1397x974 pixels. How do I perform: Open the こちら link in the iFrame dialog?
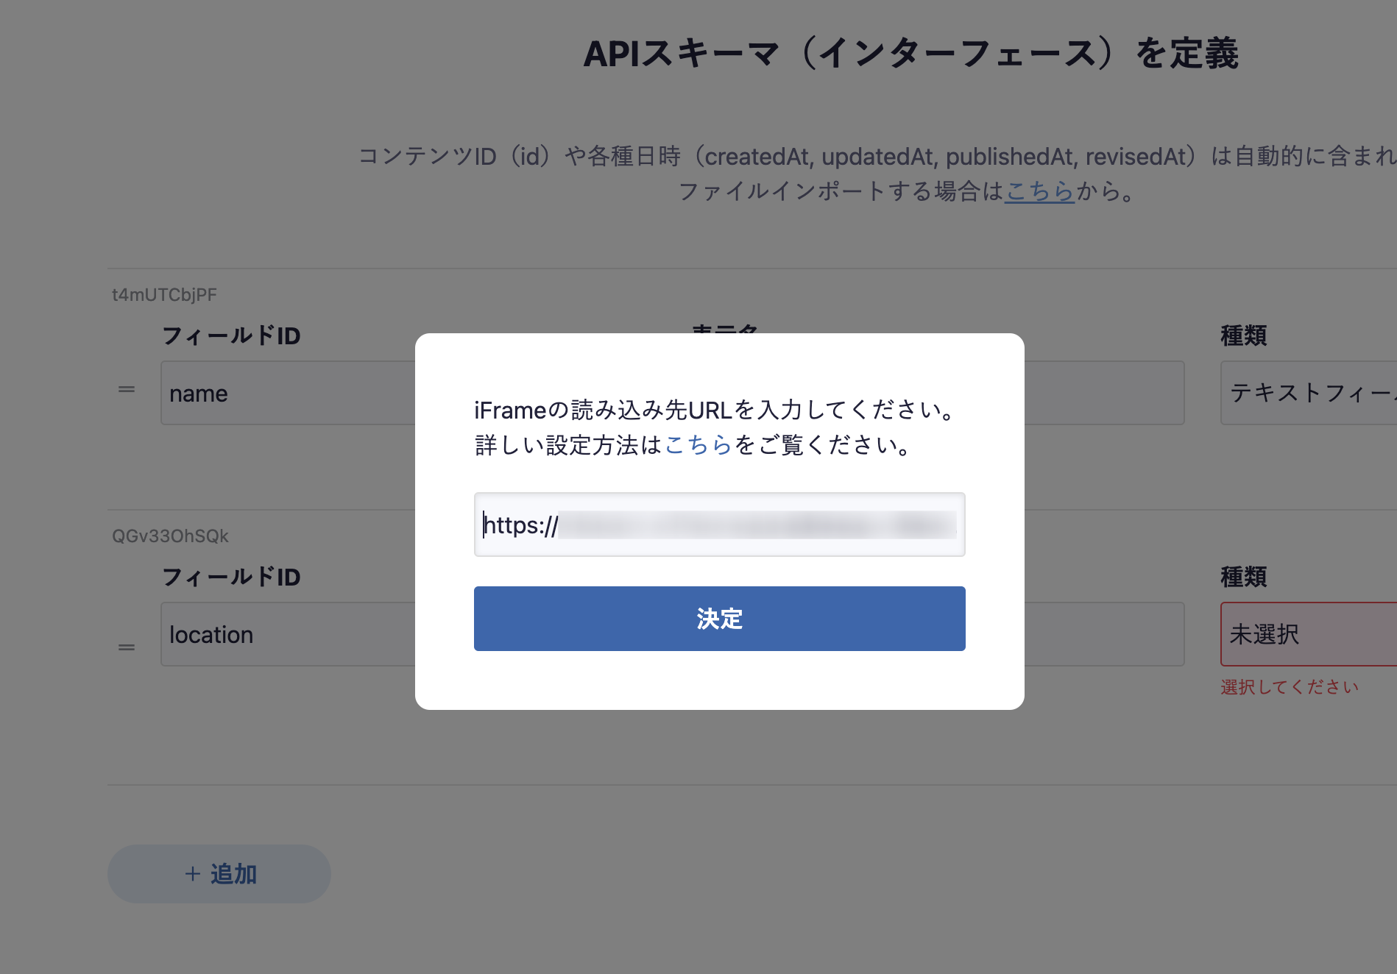tap(698, 445)
